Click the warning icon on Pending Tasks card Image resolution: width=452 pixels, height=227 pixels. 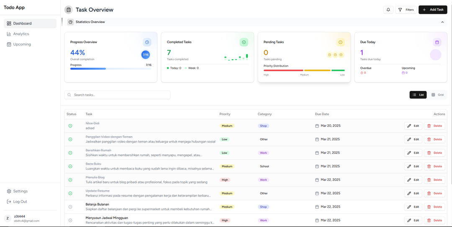coord(340,42)
